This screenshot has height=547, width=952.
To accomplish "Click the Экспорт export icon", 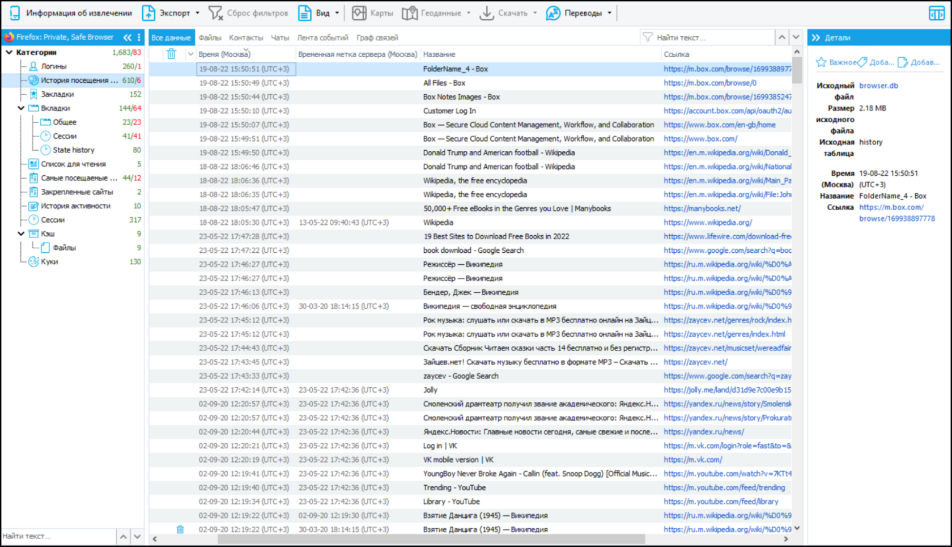I will [x=148, y=13].
